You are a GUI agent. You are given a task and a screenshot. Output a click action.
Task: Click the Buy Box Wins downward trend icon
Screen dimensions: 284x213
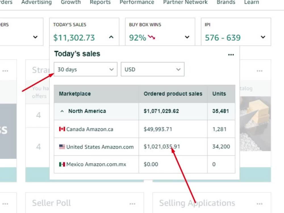point(151,37)
